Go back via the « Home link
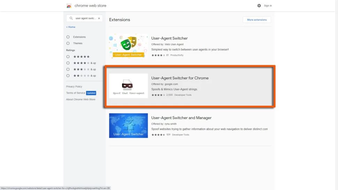This screenshot has height=190, width=338. pyautogui.click(x=71, y=27)
